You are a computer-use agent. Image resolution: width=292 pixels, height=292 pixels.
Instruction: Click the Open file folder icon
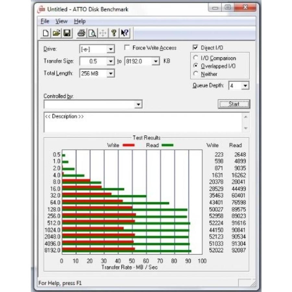tap(56, 33)
